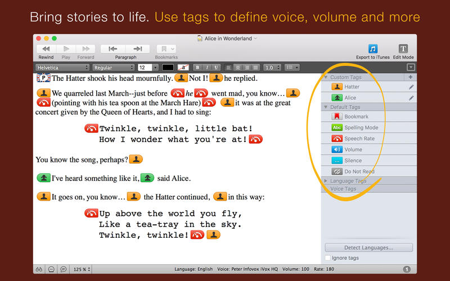Click the Alice tag before said Alice
Image resolution: width=450 pixels, height=281 pixels.
147,178
